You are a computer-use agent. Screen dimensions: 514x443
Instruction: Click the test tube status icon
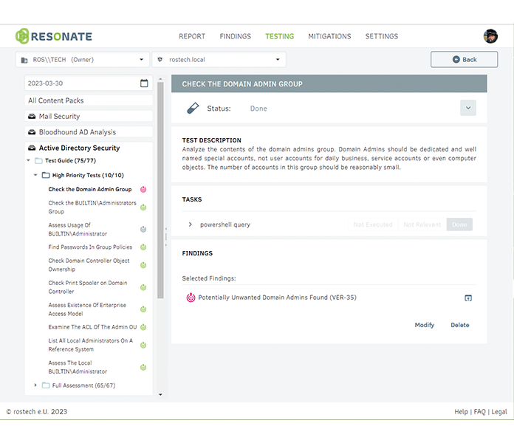192,109
